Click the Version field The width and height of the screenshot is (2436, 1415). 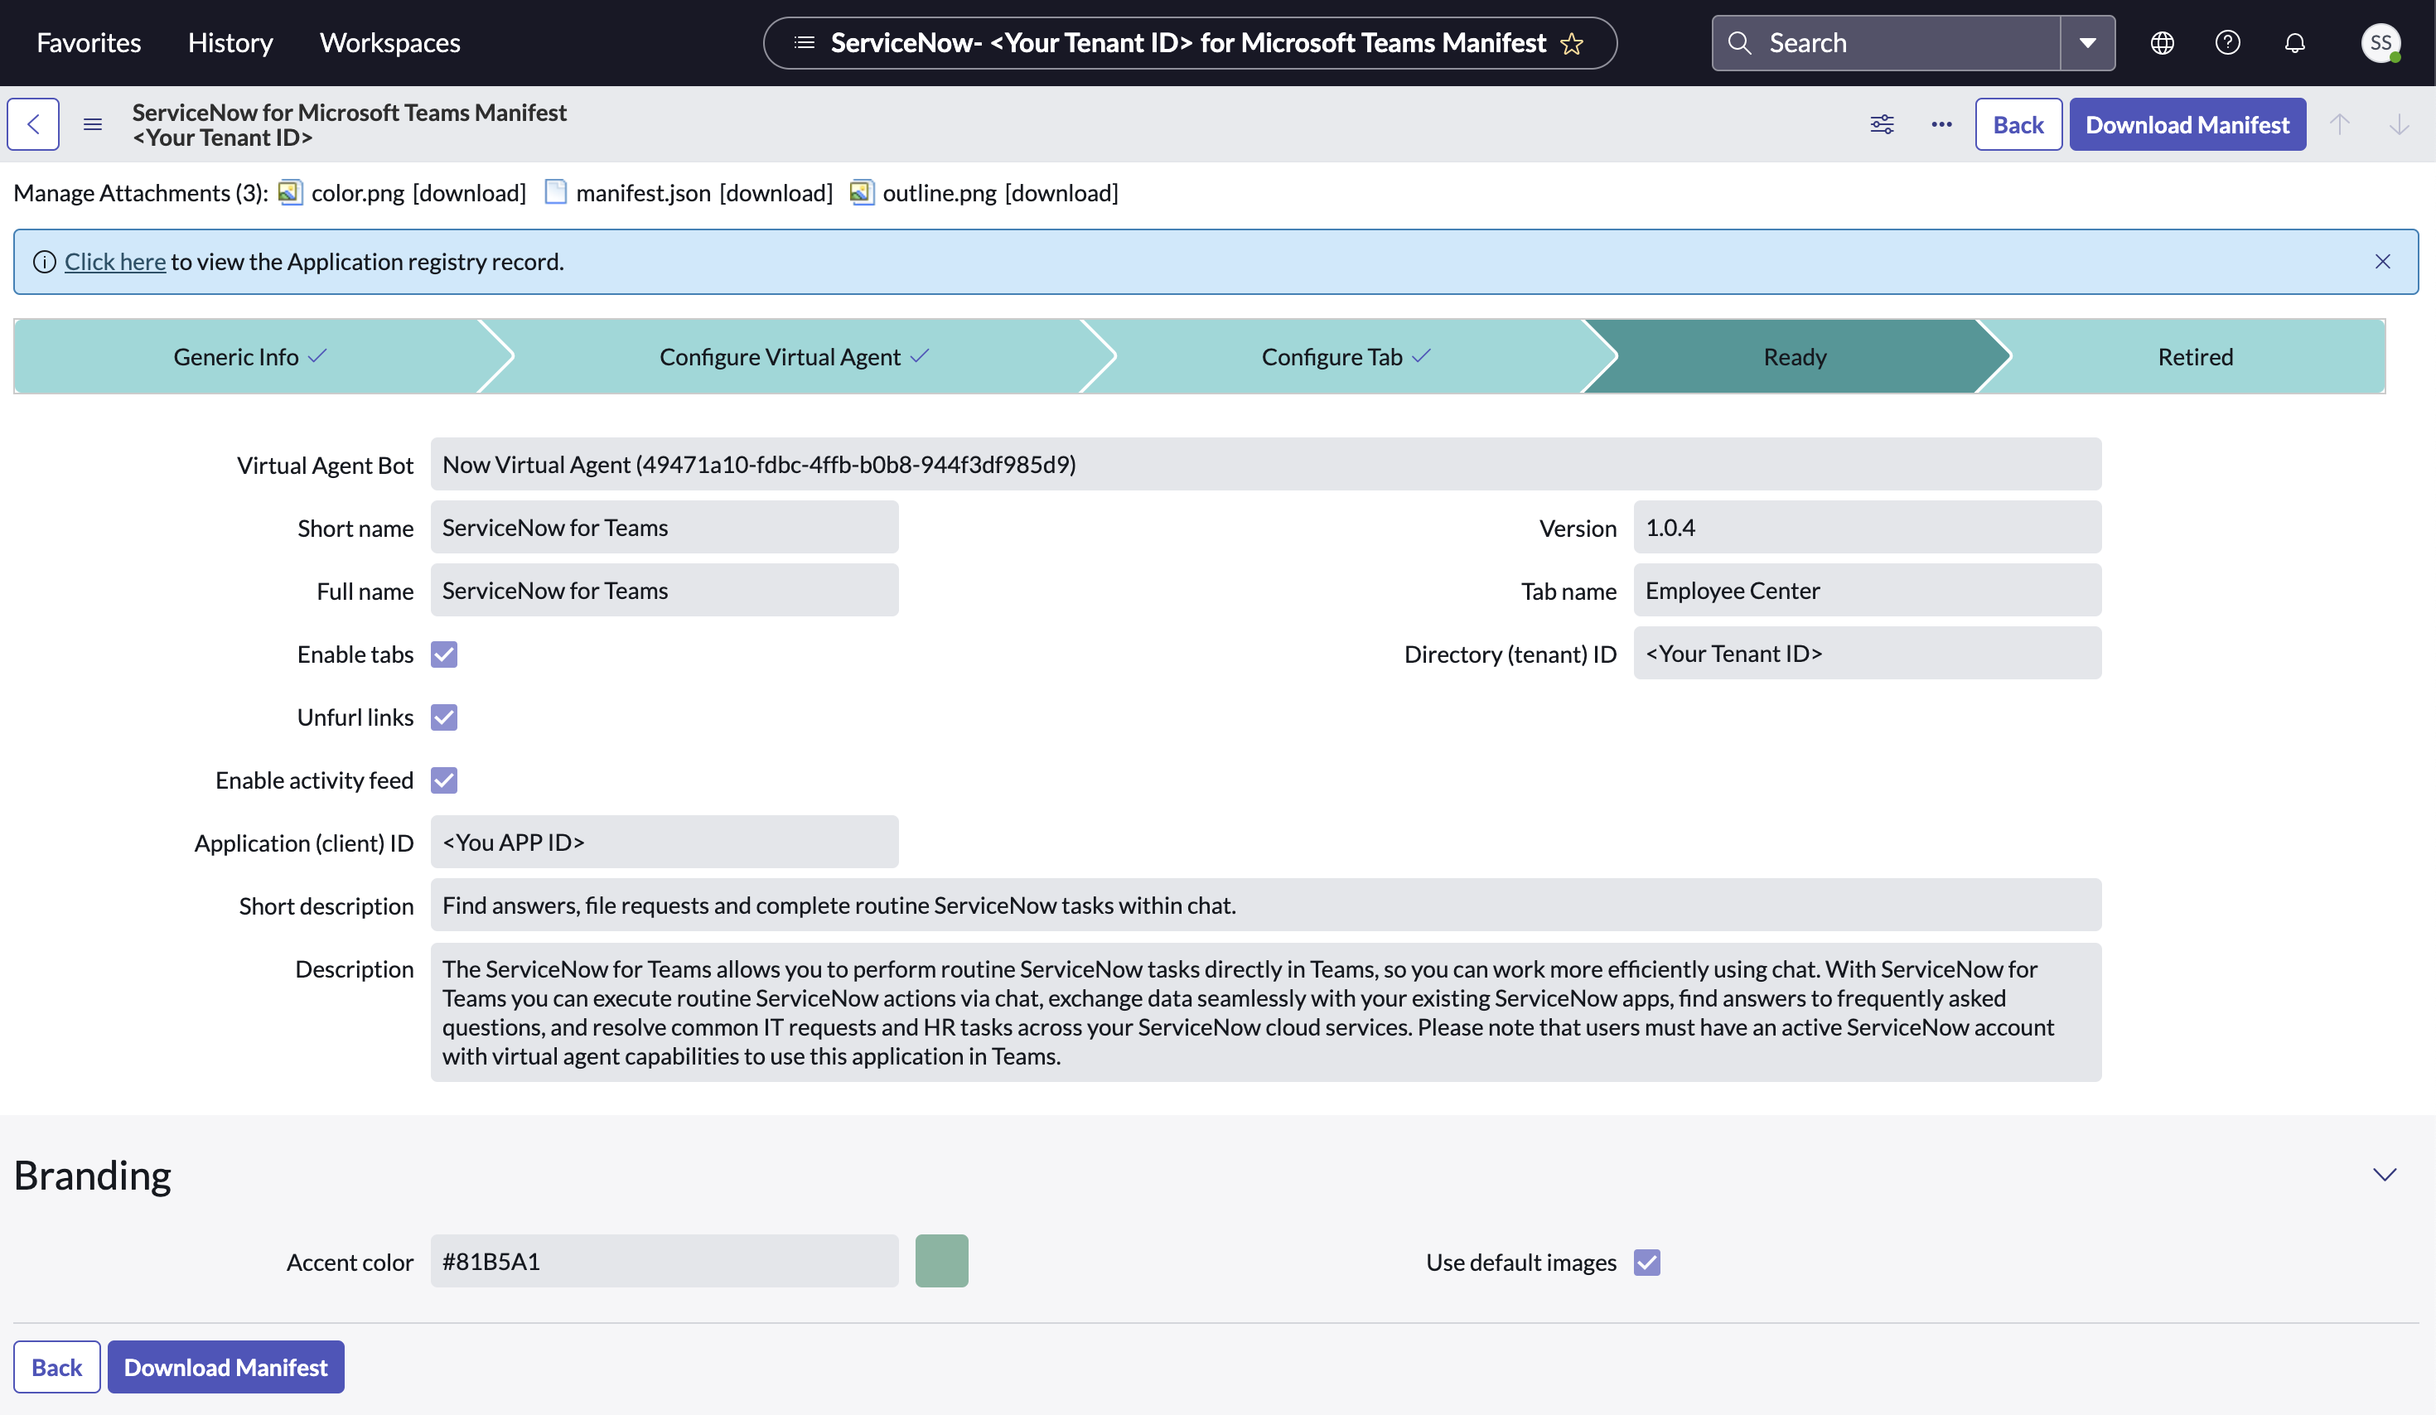pyautogui.click(x=1868, y=527)
